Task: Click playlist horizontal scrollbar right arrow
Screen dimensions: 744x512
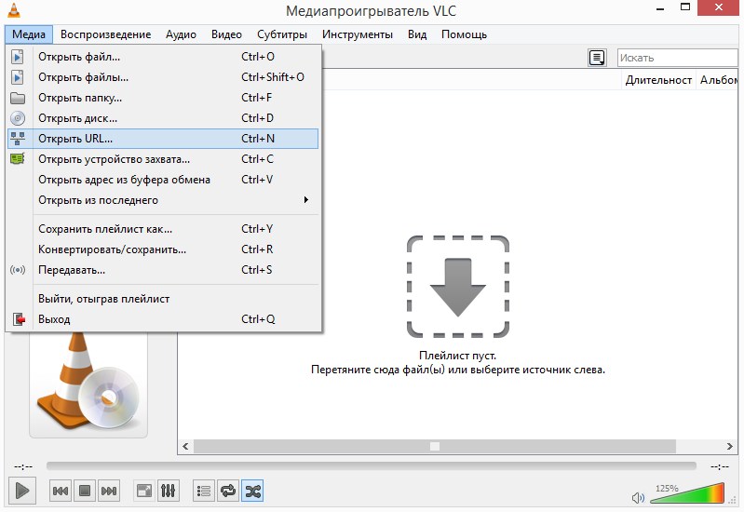Action: click(730, 446)
